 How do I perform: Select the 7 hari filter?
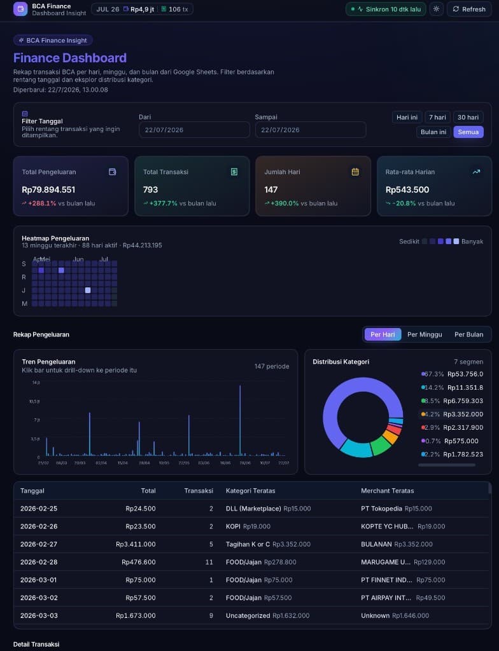(x=437, y=117)
